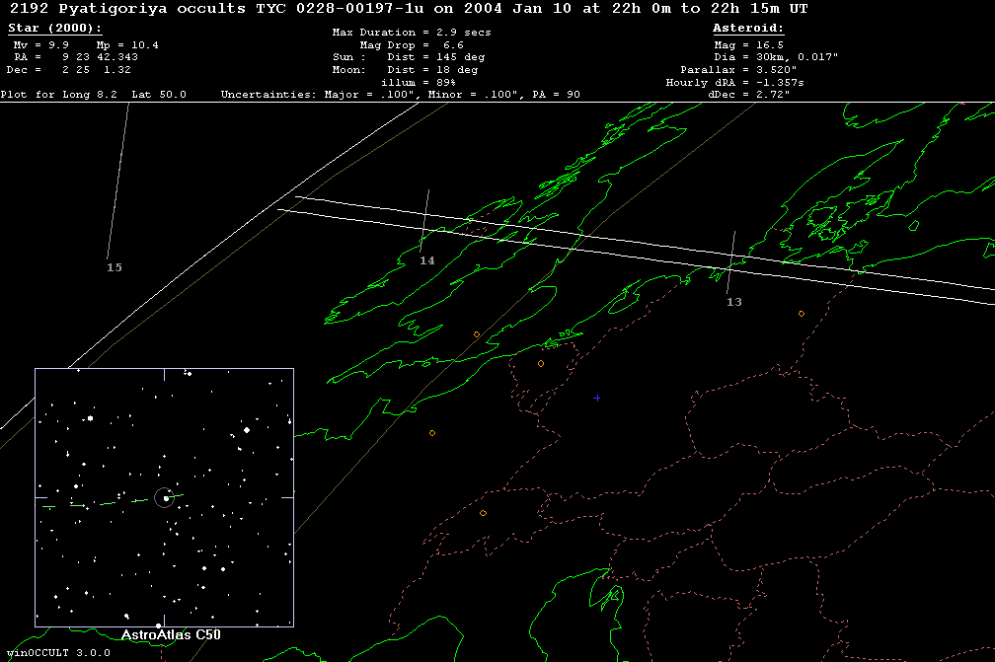The image size is (995, 662).
Task: Click the 'Star (2000):' heading
Action: point(54,29)
